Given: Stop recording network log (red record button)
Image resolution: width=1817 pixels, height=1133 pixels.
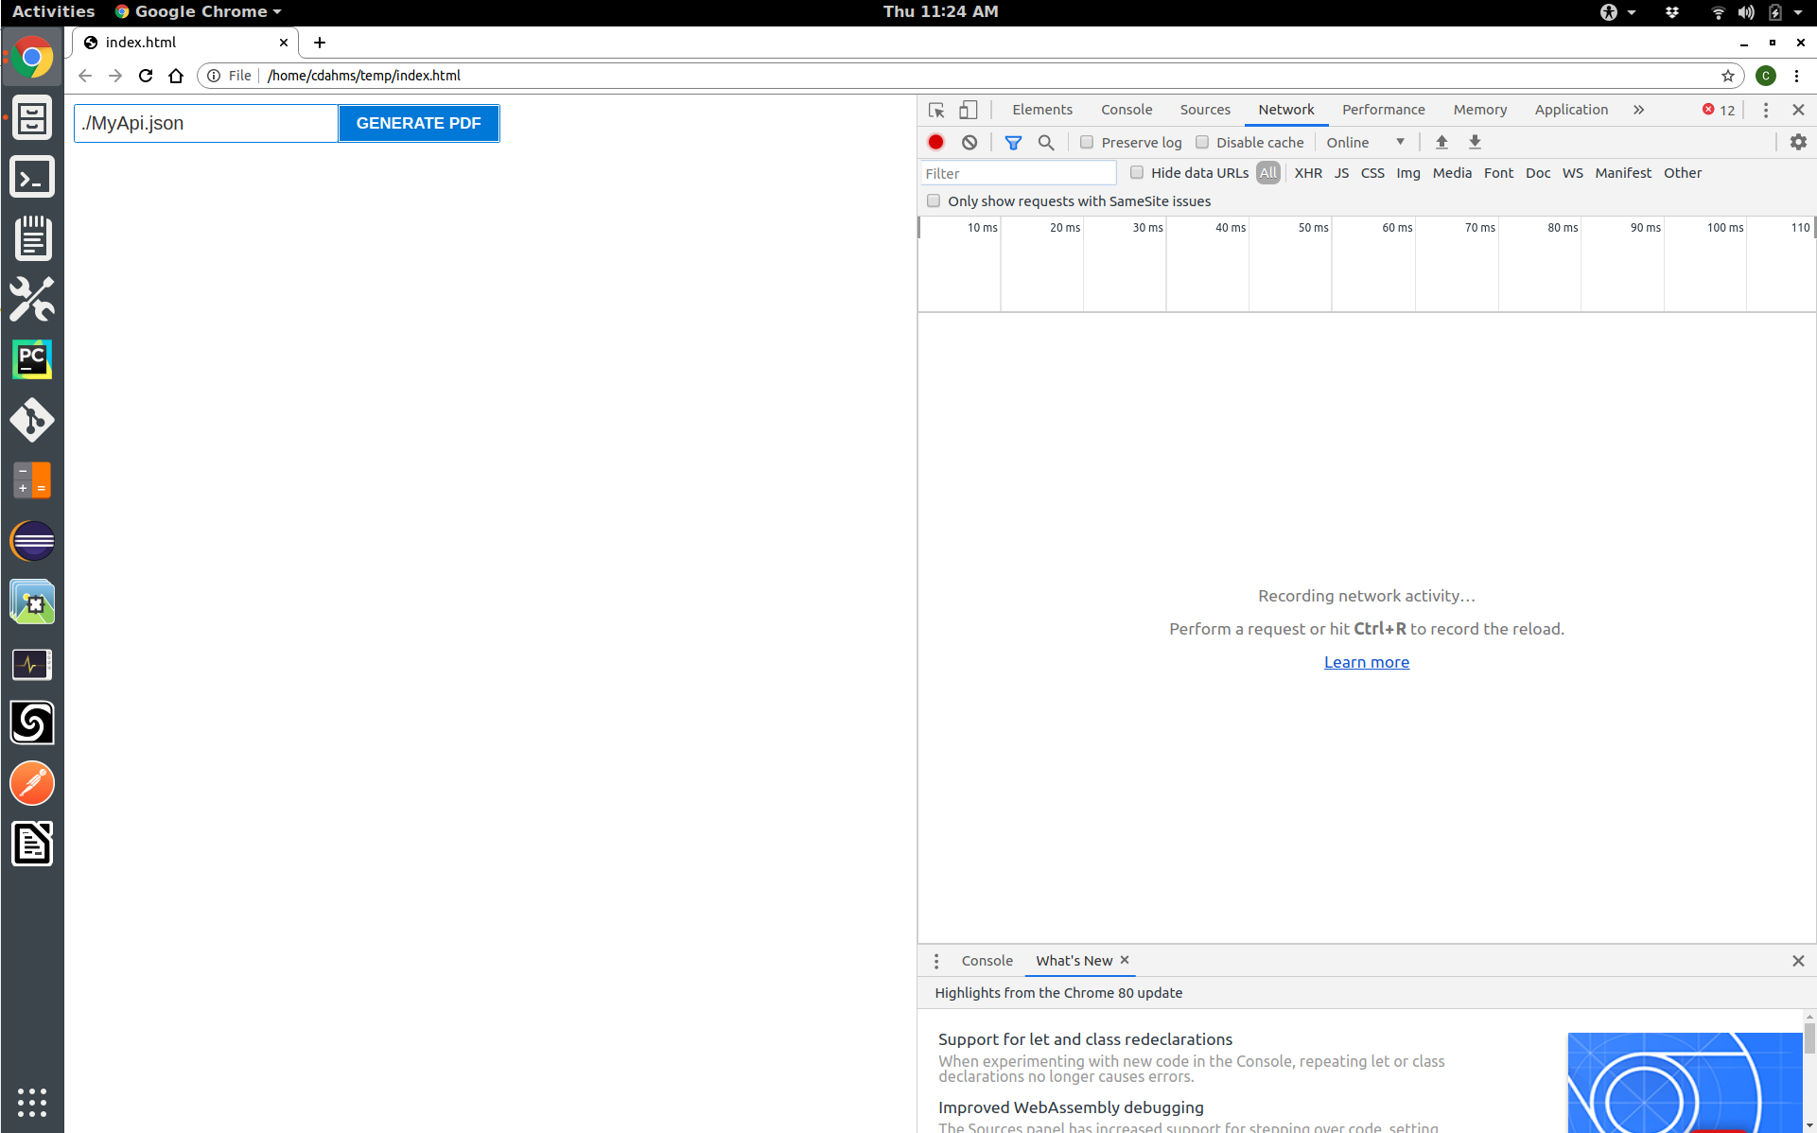Looking at the screenshot, I should (x=935, y=142).
